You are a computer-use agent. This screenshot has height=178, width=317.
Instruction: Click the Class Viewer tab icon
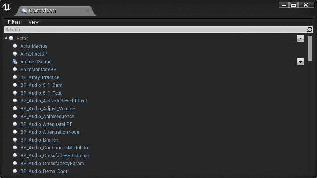pos(24,11)
